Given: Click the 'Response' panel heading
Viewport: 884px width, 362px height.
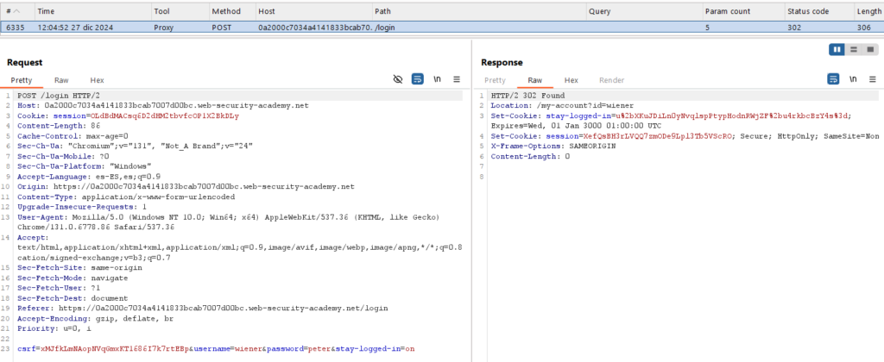Looking at the screenshot, I should [502, 63].
